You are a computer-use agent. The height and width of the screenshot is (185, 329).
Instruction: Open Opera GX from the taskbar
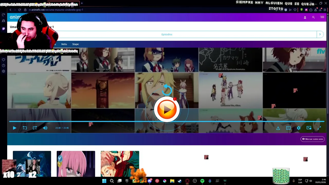tap(187, 181)
